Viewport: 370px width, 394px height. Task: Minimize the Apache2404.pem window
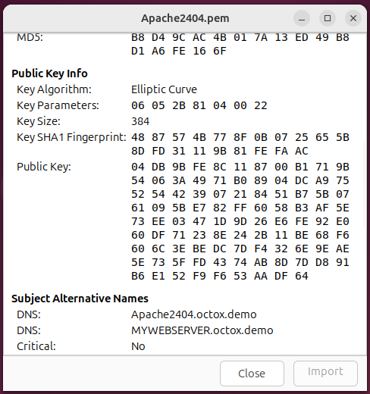tap(302, 18)
